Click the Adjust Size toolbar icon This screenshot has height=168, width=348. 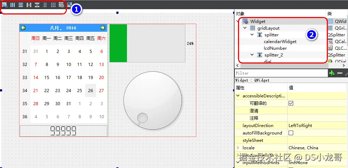click(69, 4)
